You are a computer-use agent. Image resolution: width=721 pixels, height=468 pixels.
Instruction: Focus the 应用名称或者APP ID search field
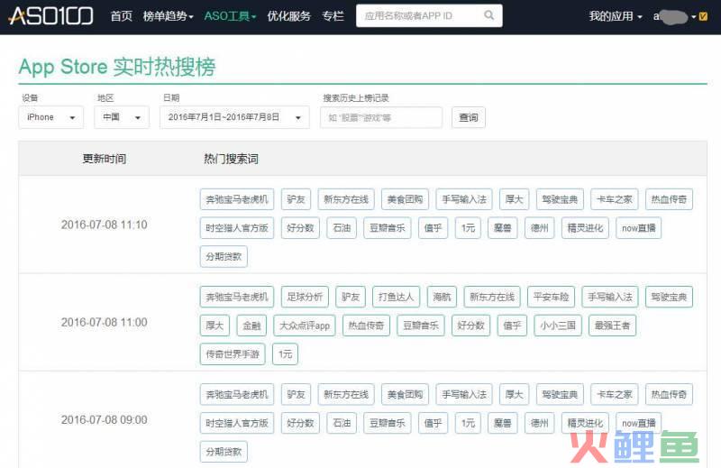(x=429, y=15)
